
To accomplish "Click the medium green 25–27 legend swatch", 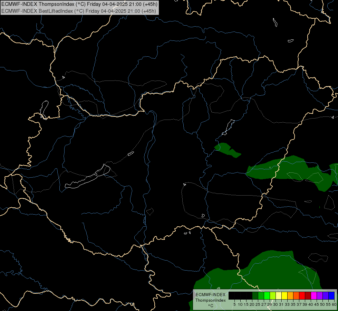I will pyautogui.click(x=261, y=295).
